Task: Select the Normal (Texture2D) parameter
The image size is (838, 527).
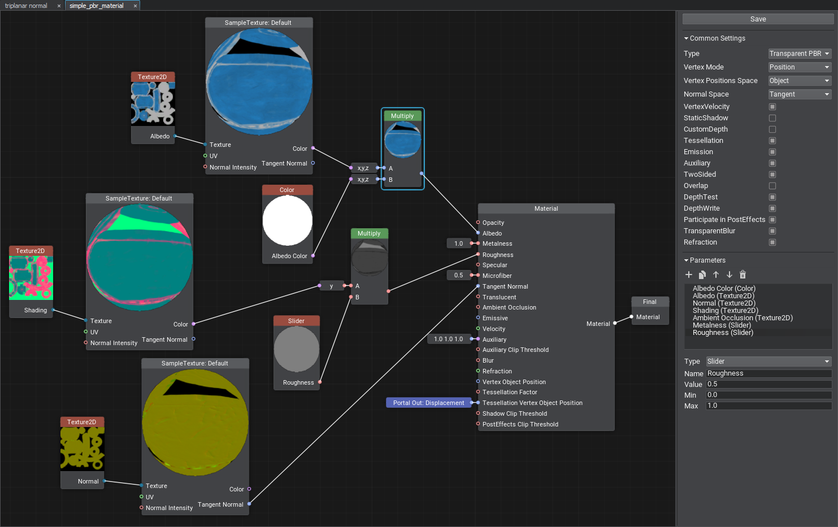Action: 724,303
